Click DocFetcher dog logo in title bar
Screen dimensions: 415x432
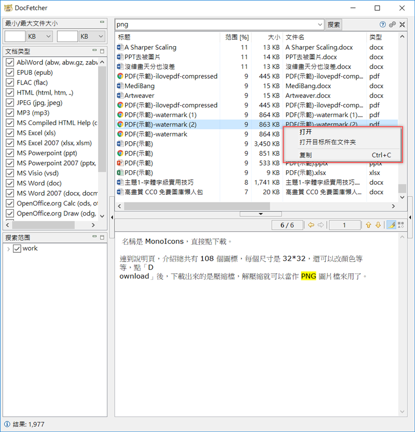(x=8, y=8)
